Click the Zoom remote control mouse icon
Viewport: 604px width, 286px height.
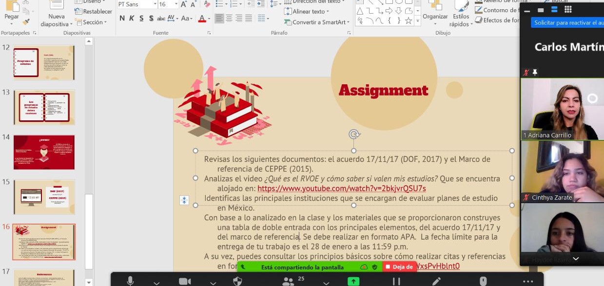coord(483,281)
